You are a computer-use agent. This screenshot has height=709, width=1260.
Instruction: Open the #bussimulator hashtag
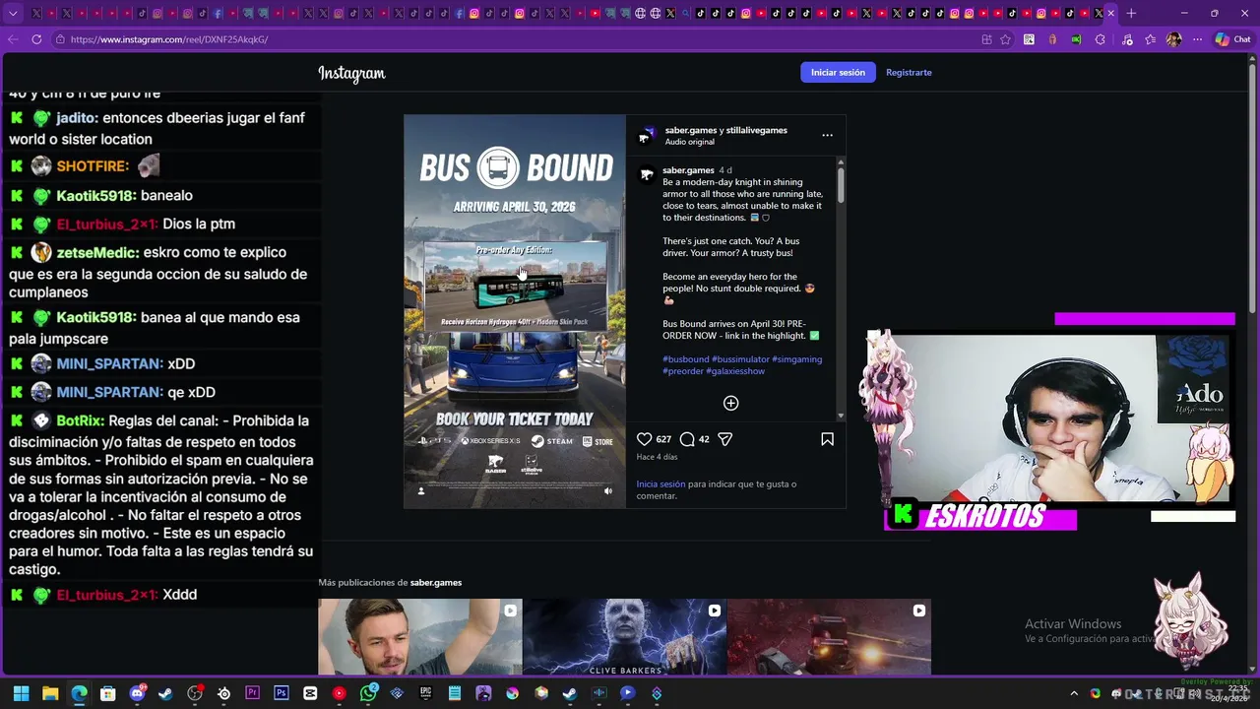pyautogui.click(x=740, y=359)
